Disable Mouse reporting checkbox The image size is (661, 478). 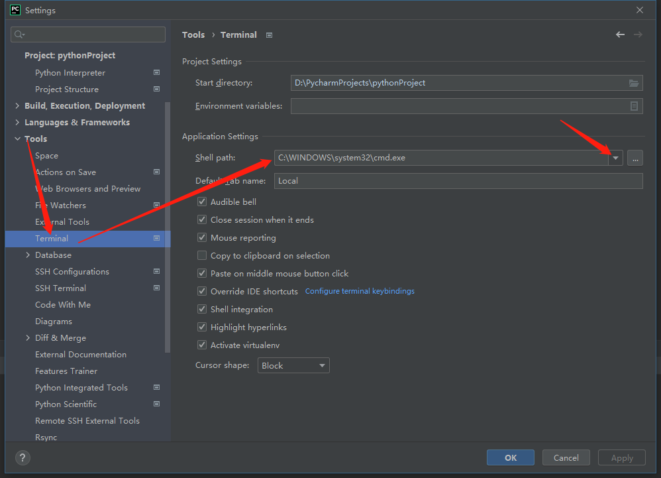click(202, 237)
